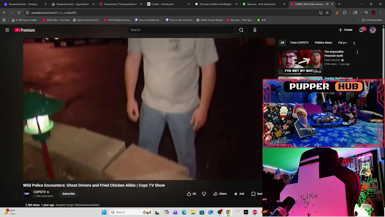Image resolution: width=385 pixels, height=217 pixels.
Task: Open the COPSTV channel name link
Action: tap(40, 192)
